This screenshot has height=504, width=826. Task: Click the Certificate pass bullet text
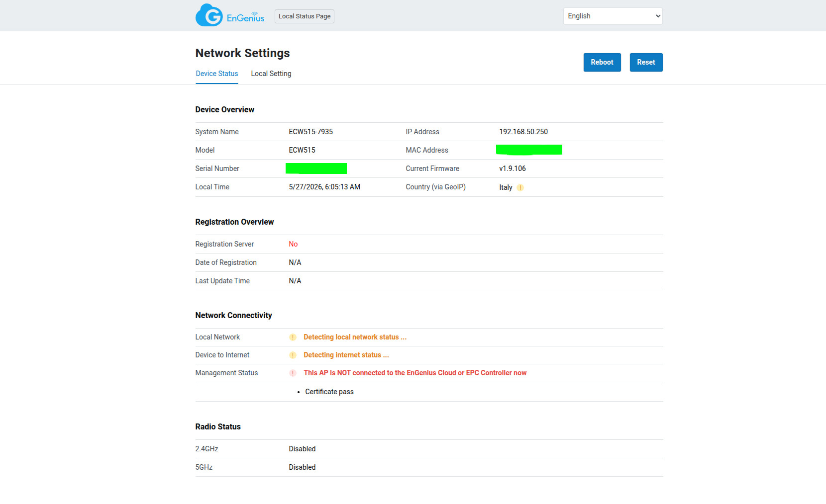coord(329,392)
